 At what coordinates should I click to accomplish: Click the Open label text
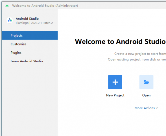[146, 95]
